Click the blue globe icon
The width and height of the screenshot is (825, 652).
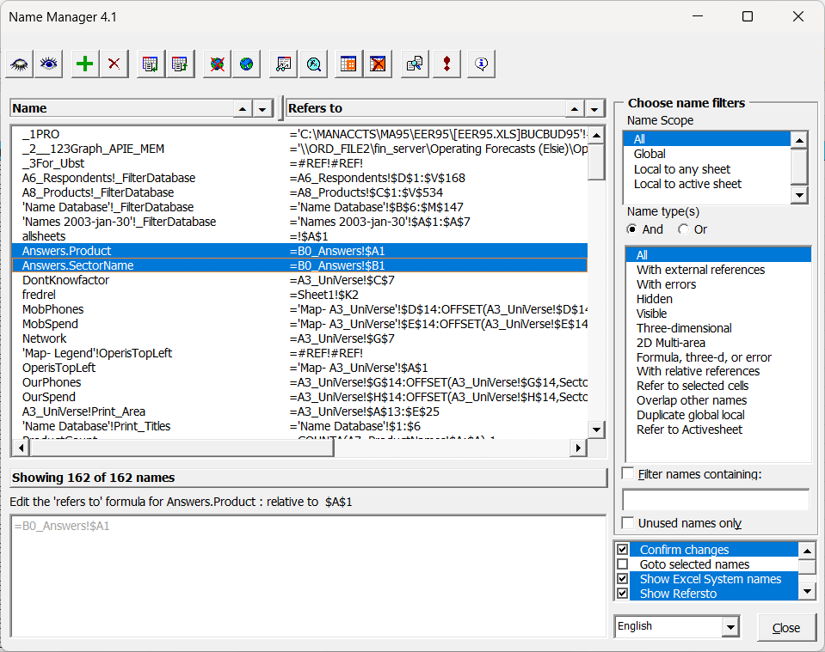(x=246, y=64)
